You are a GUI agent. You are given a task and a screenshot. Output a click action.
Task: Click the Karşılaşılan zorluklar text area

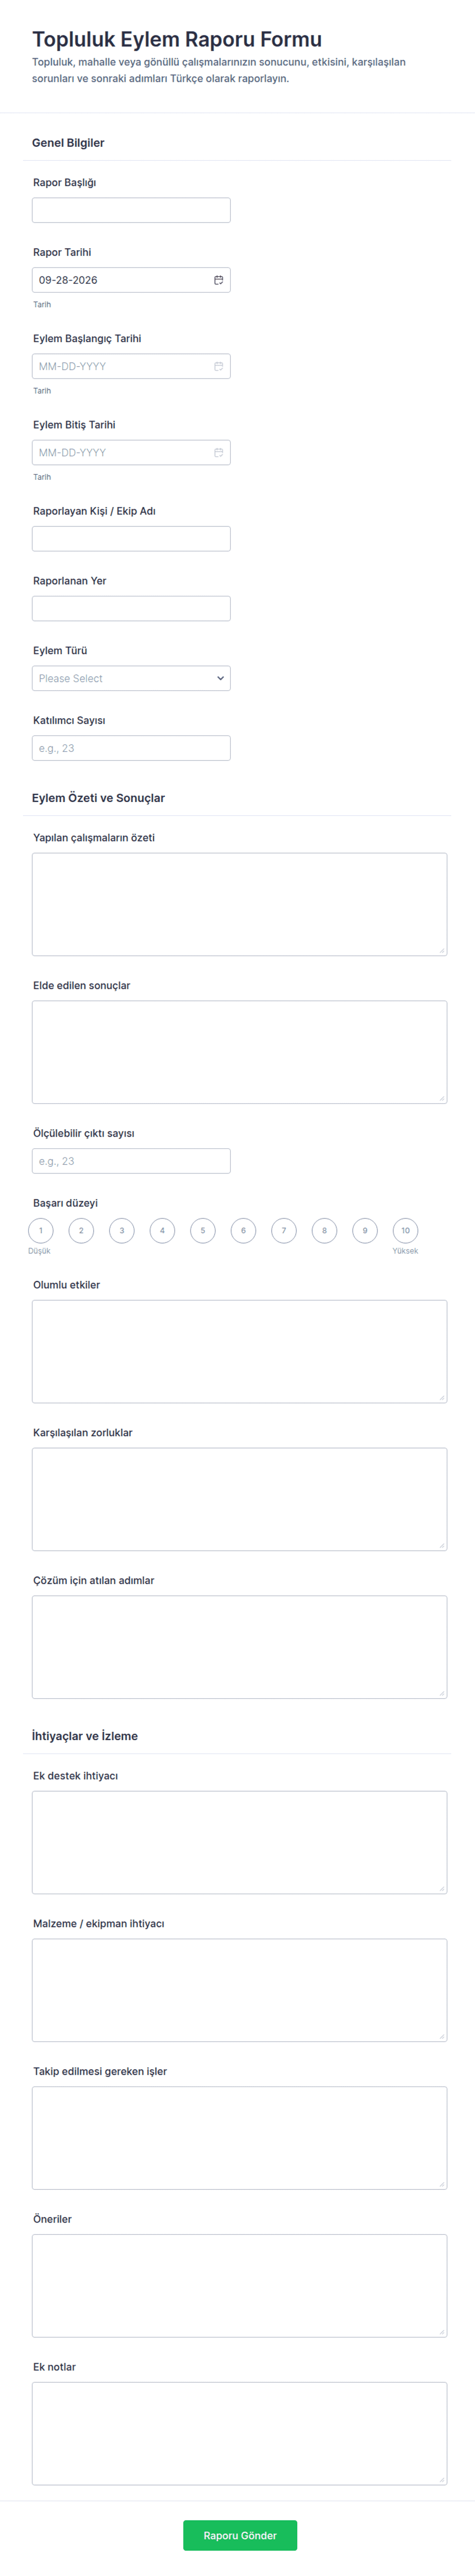[x=240, y=1498]
